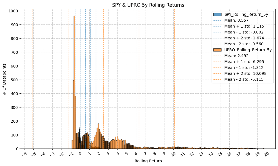Select the 'Mean - 1 std: -1.312' legend entry
Image resolution: width=278 pixels, height=166 pixels.
click(244, 68)
